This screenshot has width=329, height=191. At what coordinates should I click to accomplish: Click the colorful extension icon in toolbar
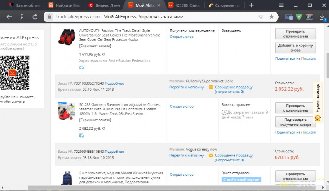309,17
